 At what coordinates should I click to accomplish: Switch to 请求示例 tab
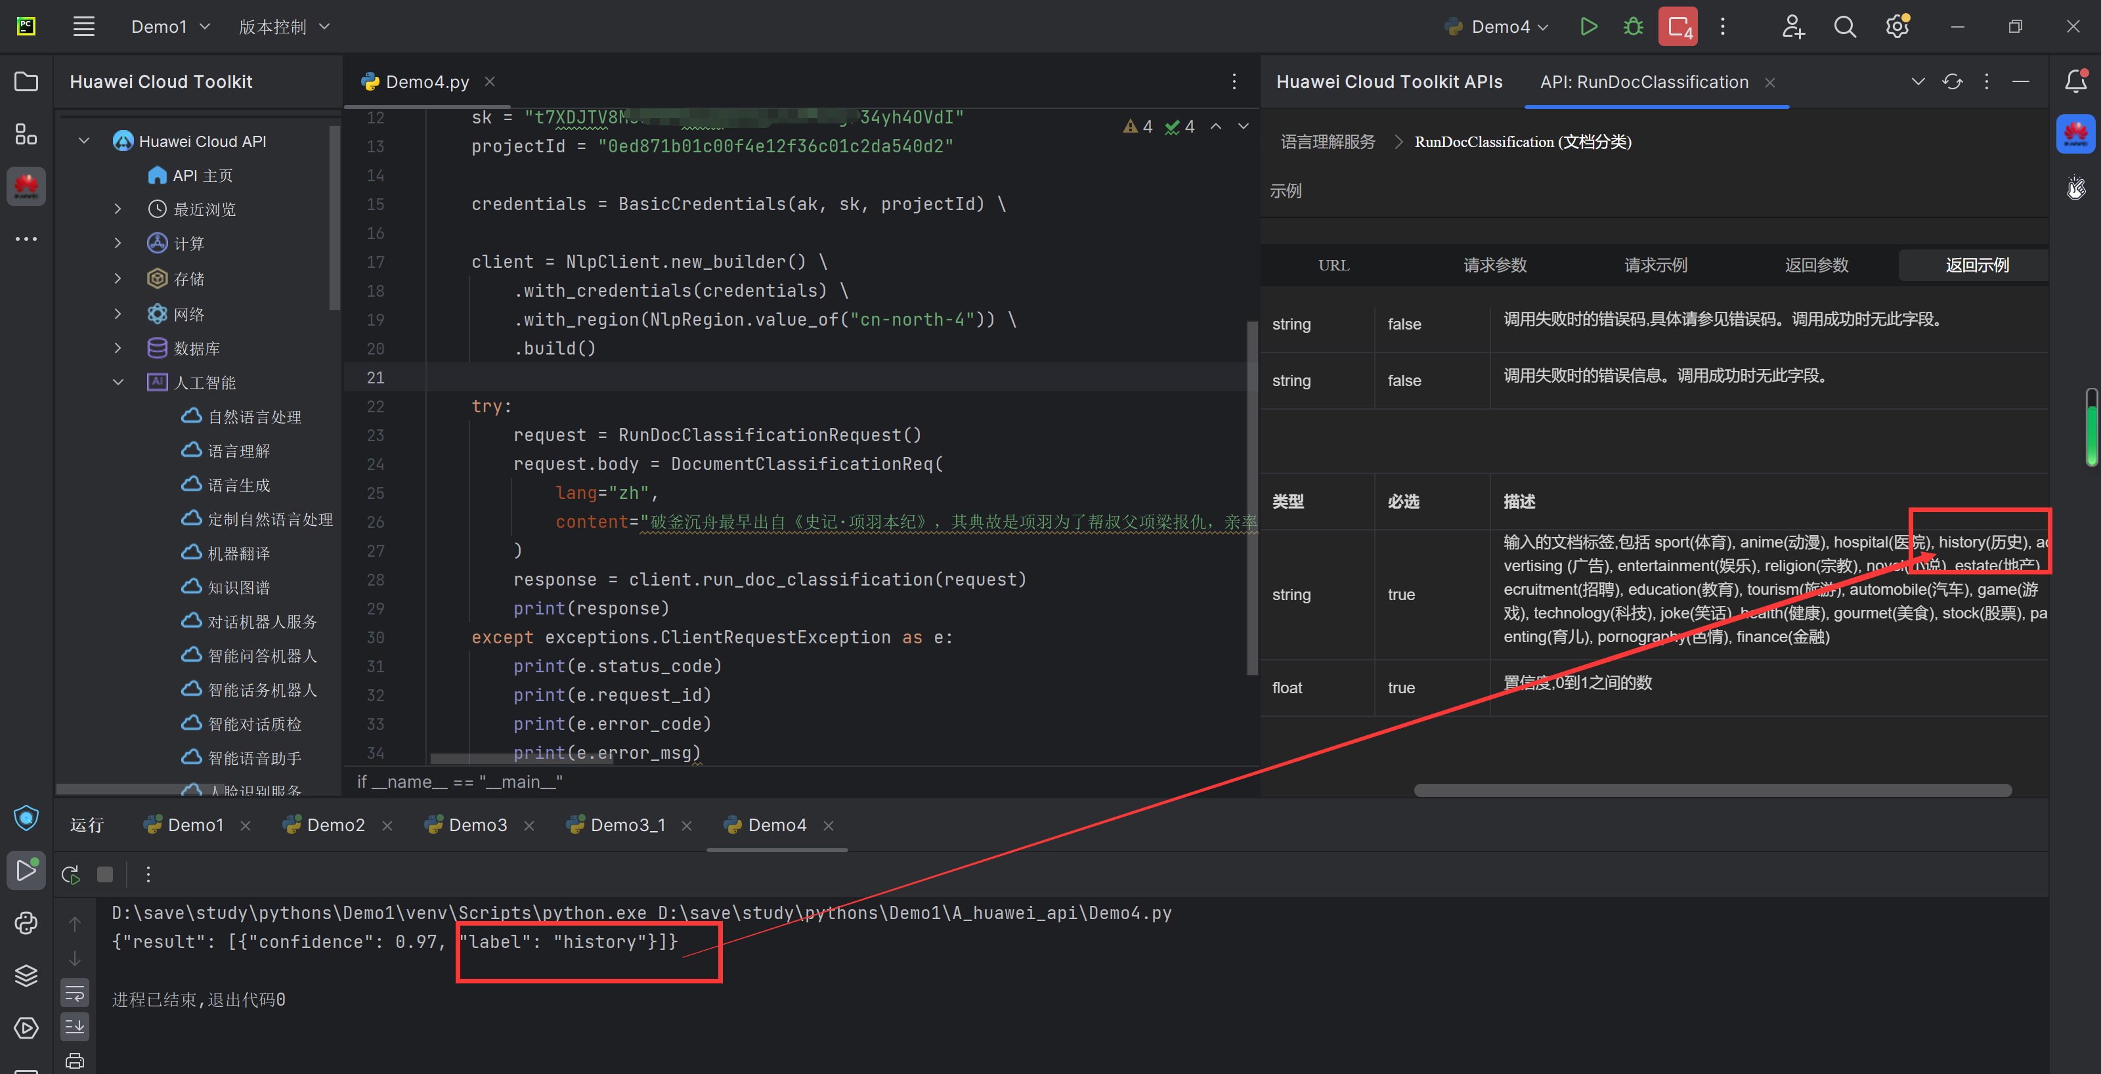[1655, 265]
